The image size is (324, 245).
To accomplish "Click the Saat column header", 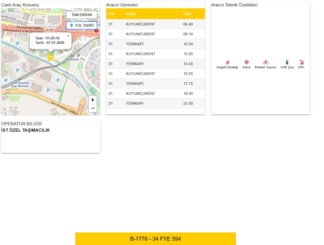I will (x=187, y=14).
